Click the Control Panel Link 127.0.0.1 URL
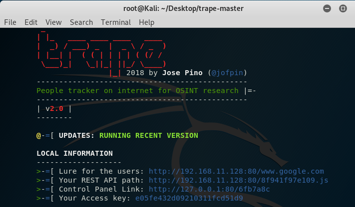The width and height of the screenshot is (355, 207). click(x=209, y=189)
